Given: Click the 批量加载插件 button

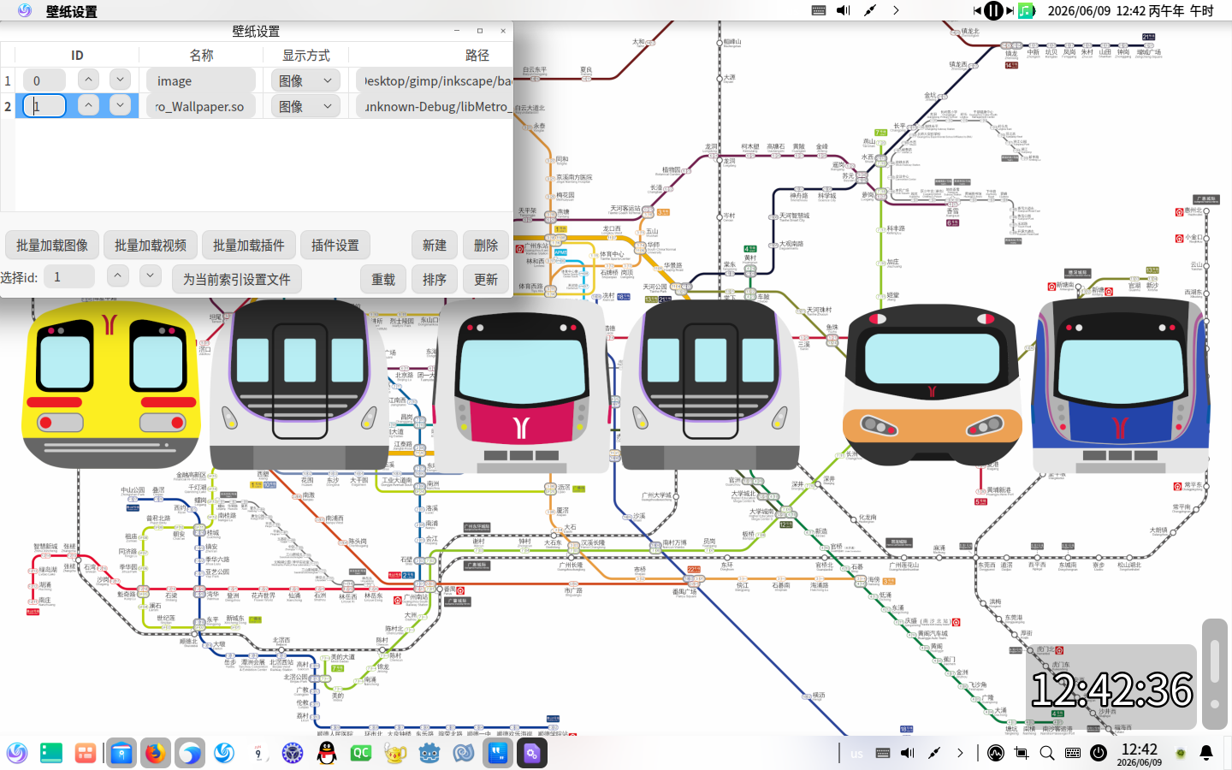Looking at the screenshot, I should tap(249, 246).
